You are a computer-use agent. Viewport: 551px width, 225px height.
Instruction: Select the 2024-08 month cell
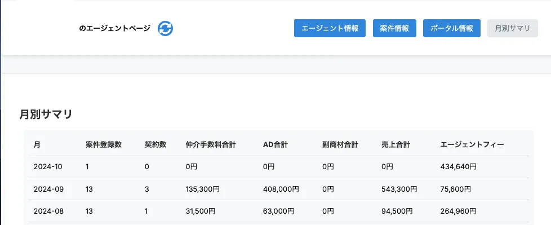48,211
